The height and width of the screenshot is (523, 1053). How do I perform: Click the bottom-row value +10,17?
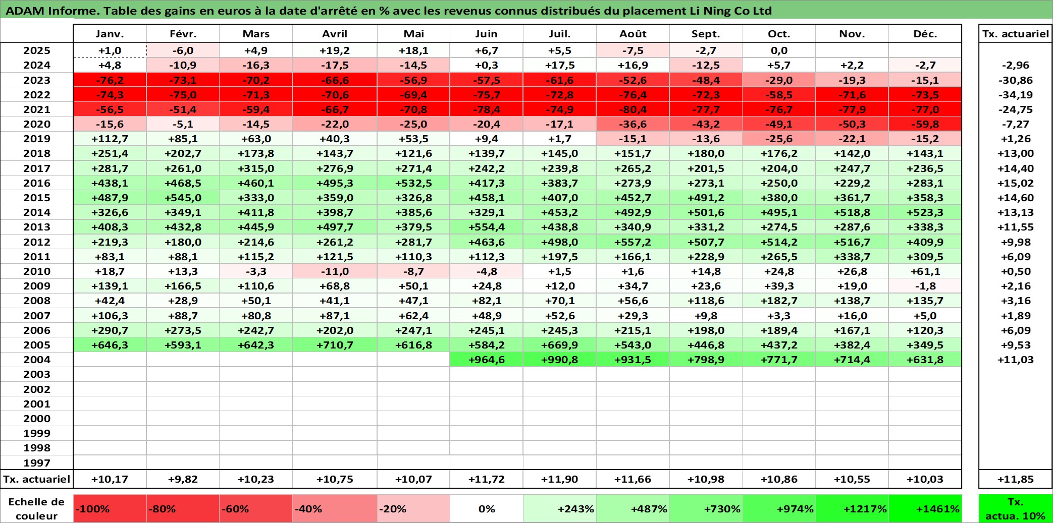click(110, 479)
